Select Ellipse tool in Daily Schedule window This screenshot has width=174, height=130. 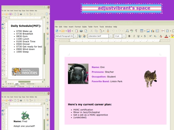click(3, 41)
